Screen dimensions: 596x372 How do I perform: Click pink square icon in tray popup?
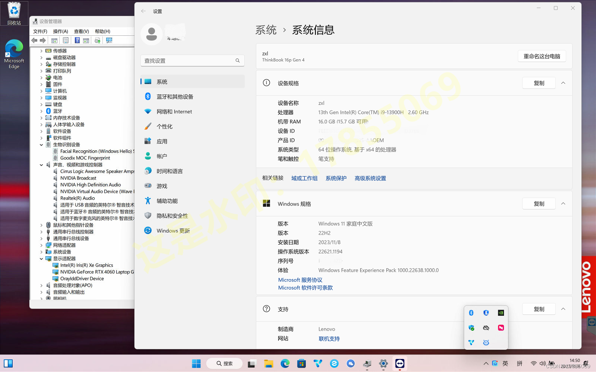click(x=501, y=328)
